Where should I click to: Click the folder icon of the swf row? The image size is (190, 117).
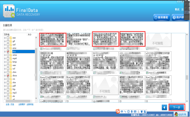(x=11, y=44)
